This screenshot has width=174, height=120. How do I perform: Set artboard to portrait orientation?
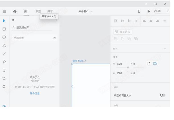click(x=149, y=64)
